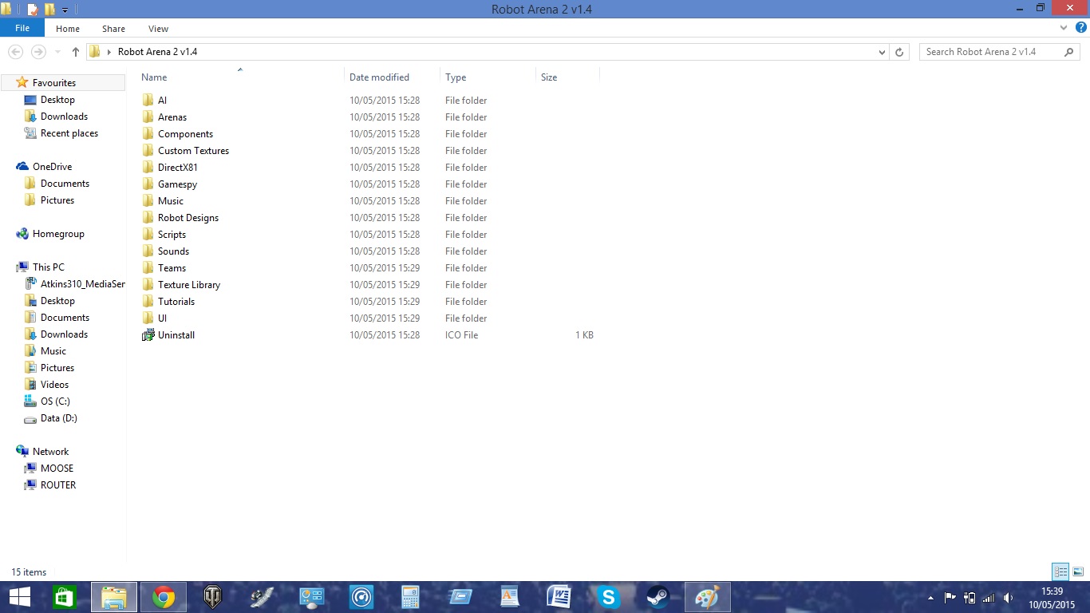
Task: Open the Customize Quick Access Toolbar dropdown
Action: (x=65, y=10)
